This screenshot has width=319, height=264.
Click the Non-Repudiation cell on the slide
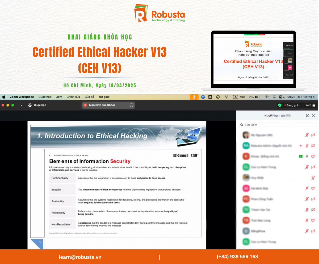coord(62,224)
